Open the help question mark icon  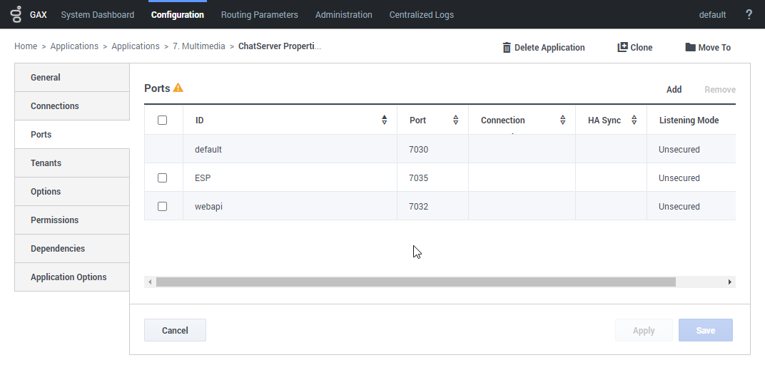749,15
